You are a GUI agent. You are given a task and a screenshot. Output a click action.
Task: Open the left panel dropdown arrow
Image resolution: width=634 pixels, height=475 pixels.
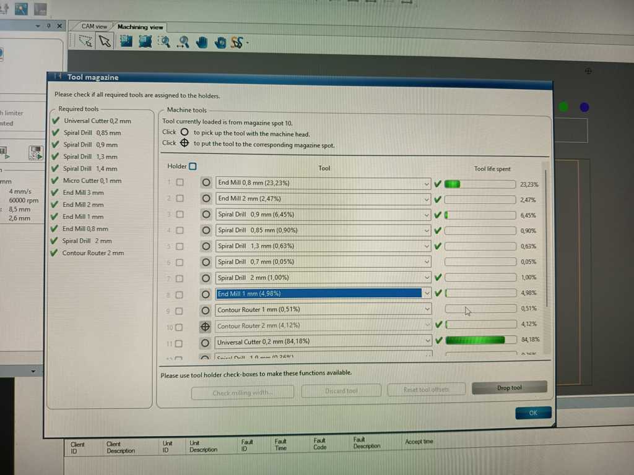(38, 26)
